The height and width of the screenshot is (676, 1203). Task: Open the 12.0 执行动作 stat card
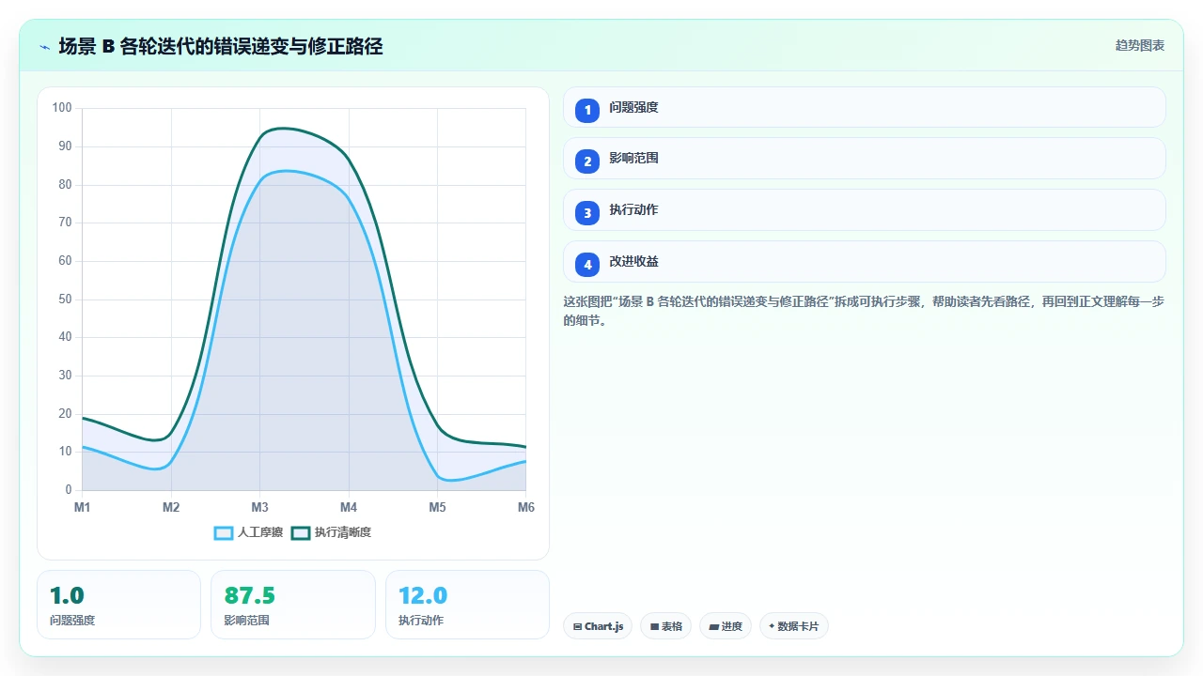coord(467,605)
